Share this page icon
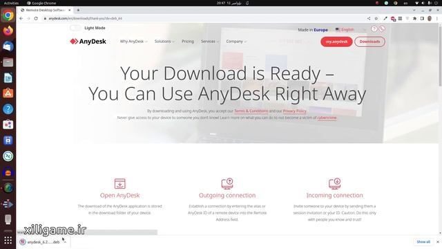442x249 pixels. (369, 19)
